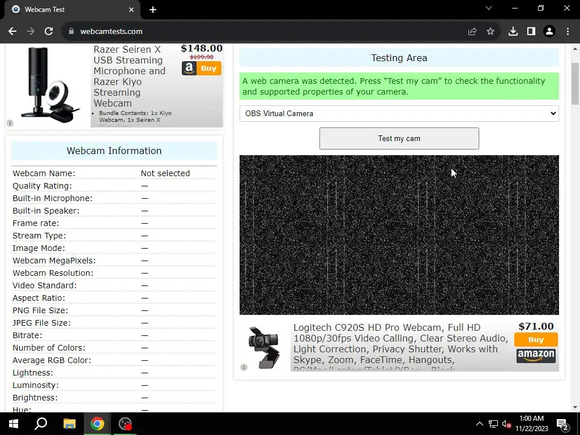Click the green 'web camera was detected' message
The height and width of the screenshot is (435, 580).
399,86
